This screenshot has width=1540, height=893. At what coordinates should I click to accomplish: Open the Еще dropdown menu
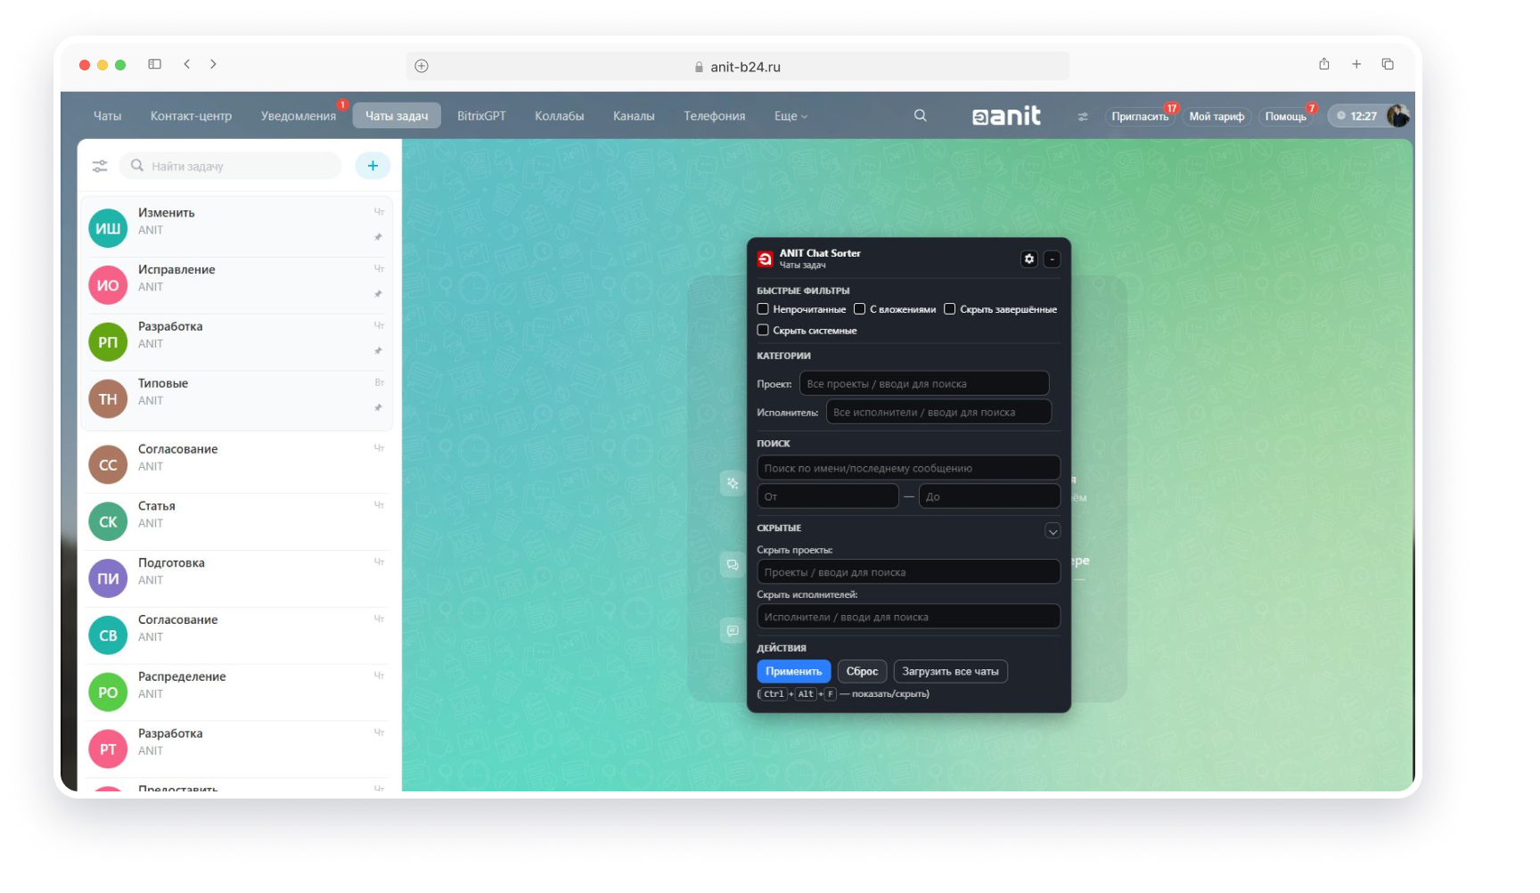[x=790, y=117]
